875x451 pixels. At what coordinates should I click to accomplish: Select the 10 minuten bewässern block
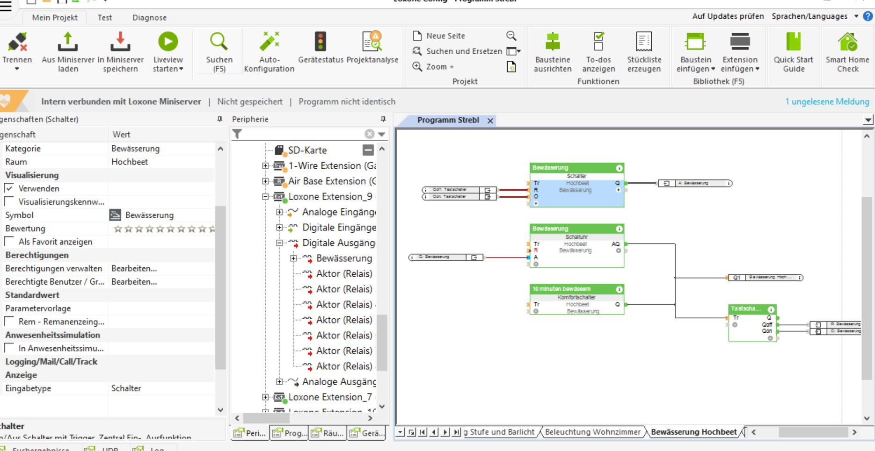click(576, 299)
